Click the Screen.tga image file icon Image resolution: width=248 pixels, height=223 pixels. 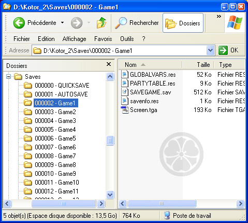point(125,109)
